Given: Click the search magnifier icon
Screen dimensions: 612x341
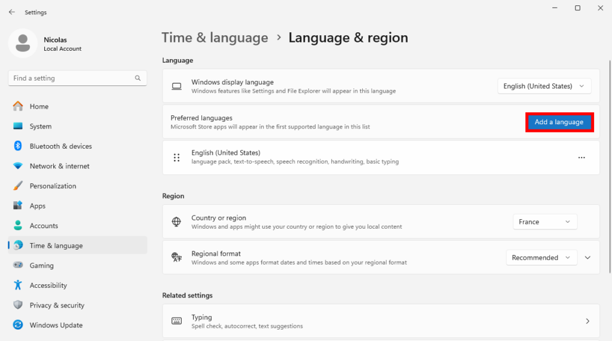Looking at the screenshot, I should tap(138, 78).
